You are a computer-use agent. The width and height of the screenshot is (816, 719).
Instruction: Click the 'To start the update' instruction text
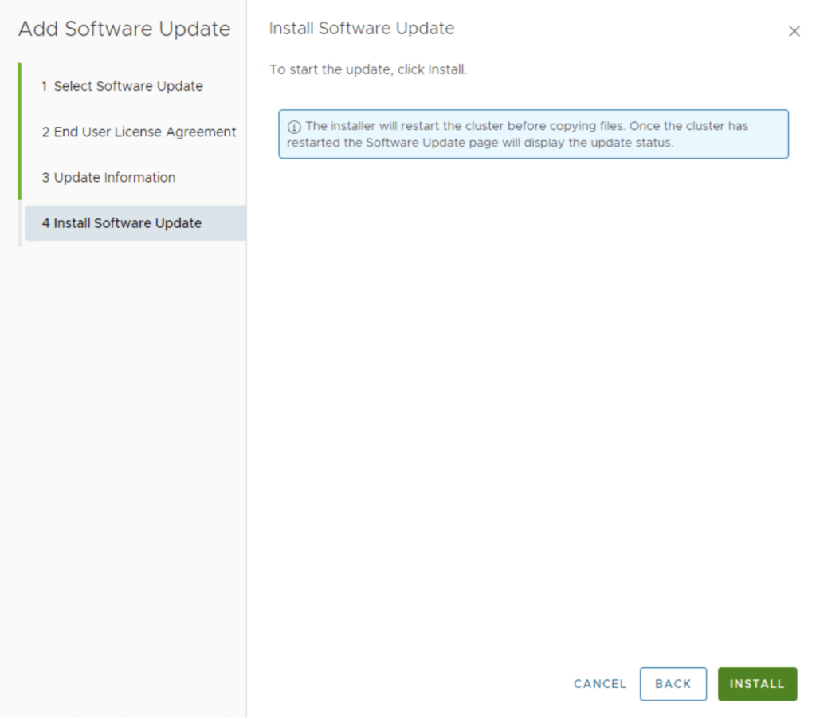[368, 69]
